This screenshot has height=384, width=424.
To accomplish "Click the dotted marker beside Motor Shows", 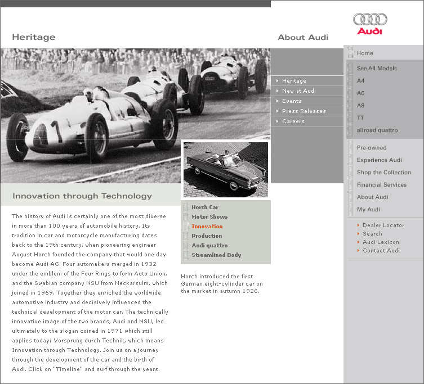I will pyautogui.click(x=185, y=216).
